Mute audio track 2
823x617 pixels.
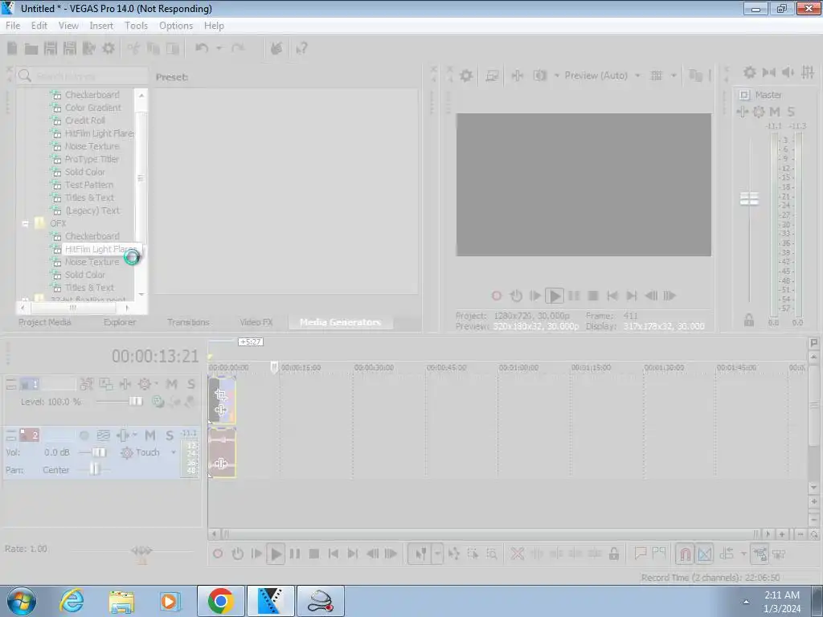click(150, 435)
